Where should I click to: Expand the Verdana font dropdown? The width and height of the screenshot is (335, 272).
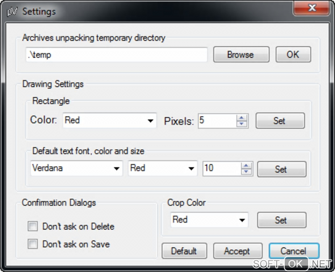[116, 169]
